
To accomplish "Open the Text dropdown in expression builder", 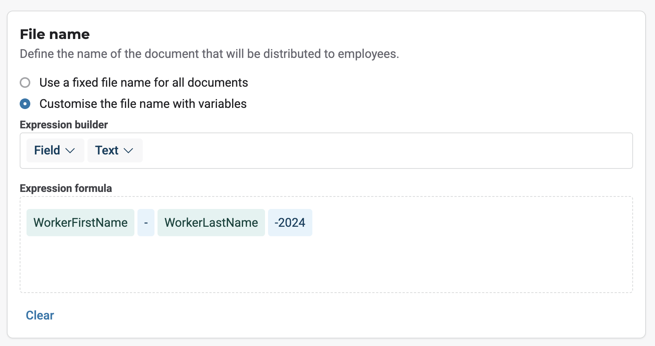I will (114, 150).
